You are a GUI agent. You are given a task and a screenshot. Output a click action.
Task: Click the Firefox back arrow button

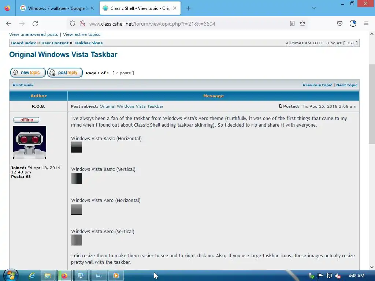coord(9,24)
